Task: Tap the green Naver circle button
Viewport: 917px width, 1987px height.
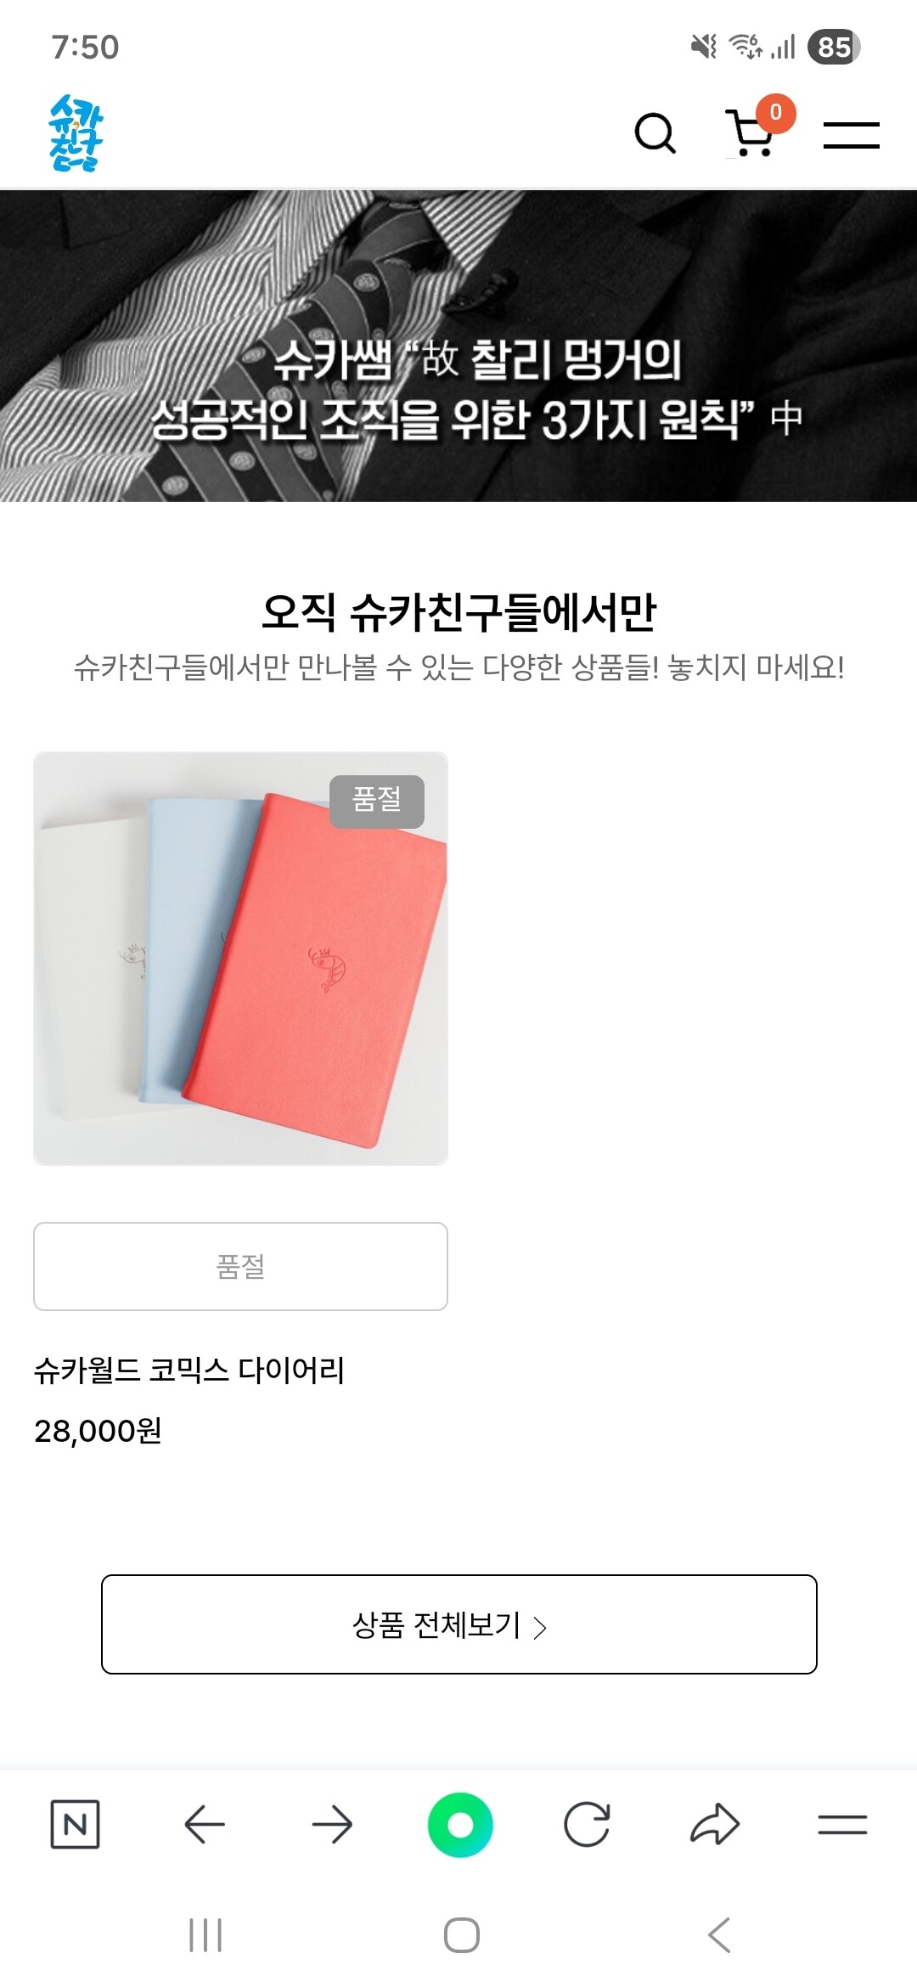Action: pyautogui.click(x=460, y=1824)
